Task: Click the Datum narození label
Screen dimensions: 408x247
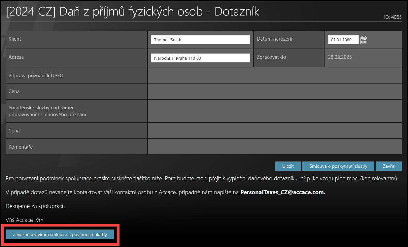Action: click(274, 39)
